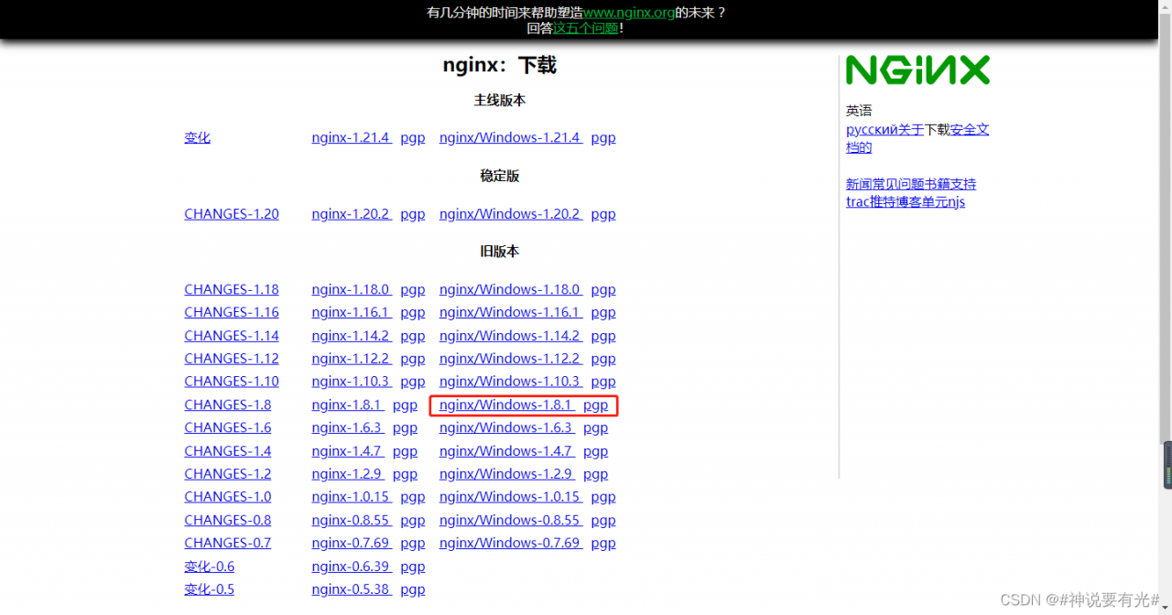This screenshot has width=1172, height=615.
Task: Download nginx-1.18.0 source
Action: tap(352, 289)
